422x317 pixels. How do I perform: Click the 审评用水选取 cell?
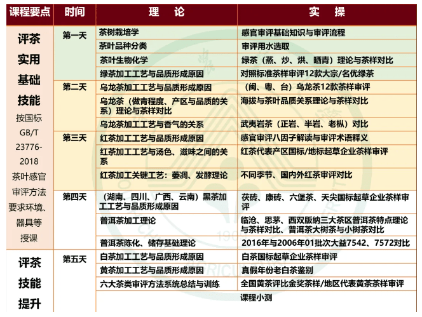[327, 46]
